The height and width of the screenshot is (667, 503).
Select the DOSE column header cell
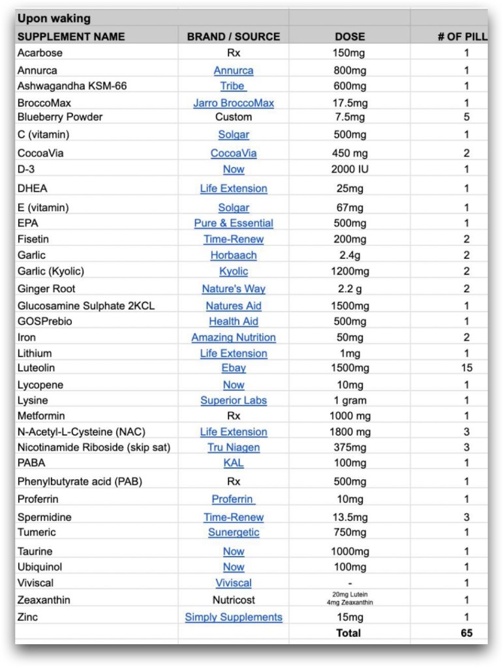click(x=350, y=37)
